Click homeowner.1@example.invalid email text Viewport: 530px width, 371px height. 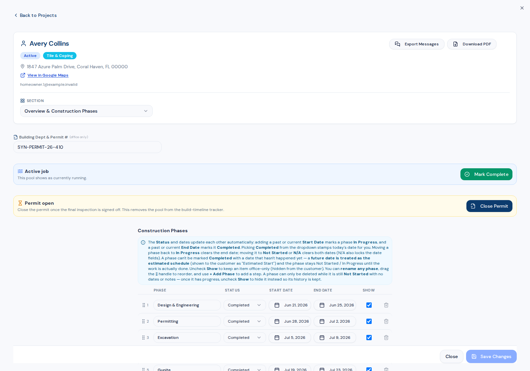(49, 84)
